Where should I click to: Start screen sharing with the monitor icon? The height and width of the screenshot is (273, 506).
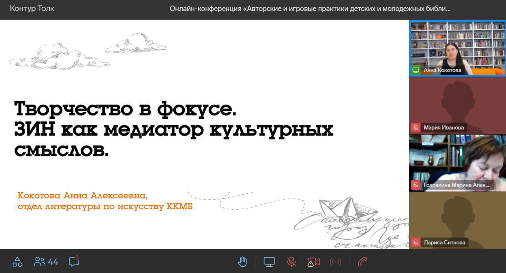click(269, 262)
